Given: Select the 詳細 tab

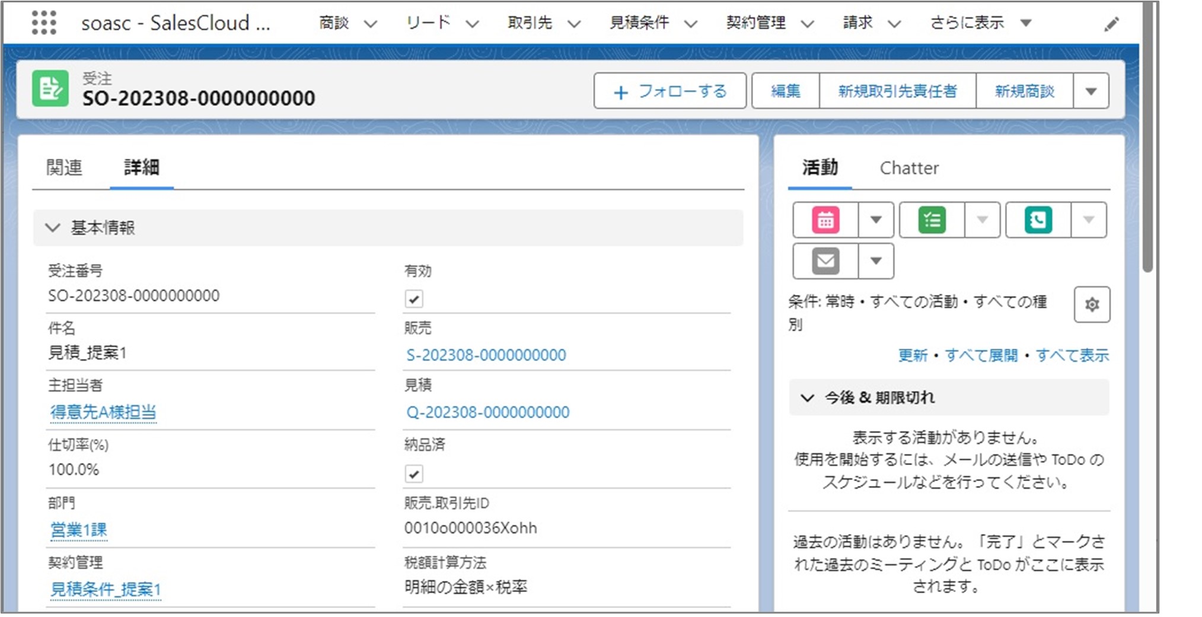Looking at the screenshot, I should [x=141, y=168].
